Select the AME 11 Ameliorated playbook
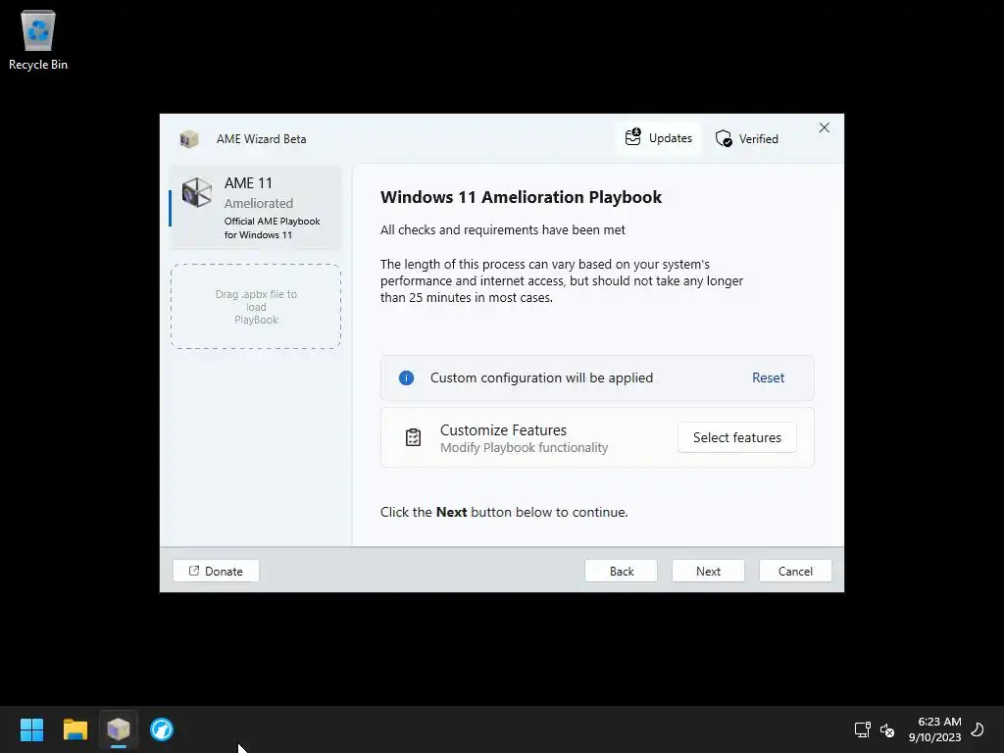Viewport: 1004px width, 753px height. click(x=255, y=208)
